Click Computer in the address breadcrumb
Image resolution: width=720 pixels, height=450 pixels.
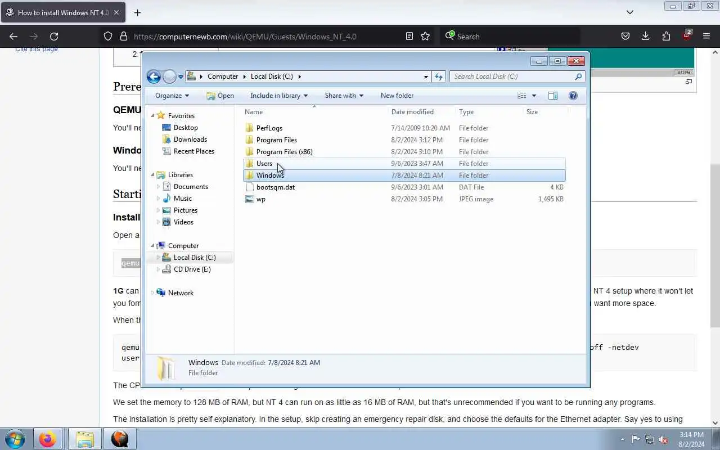(223, 76)
